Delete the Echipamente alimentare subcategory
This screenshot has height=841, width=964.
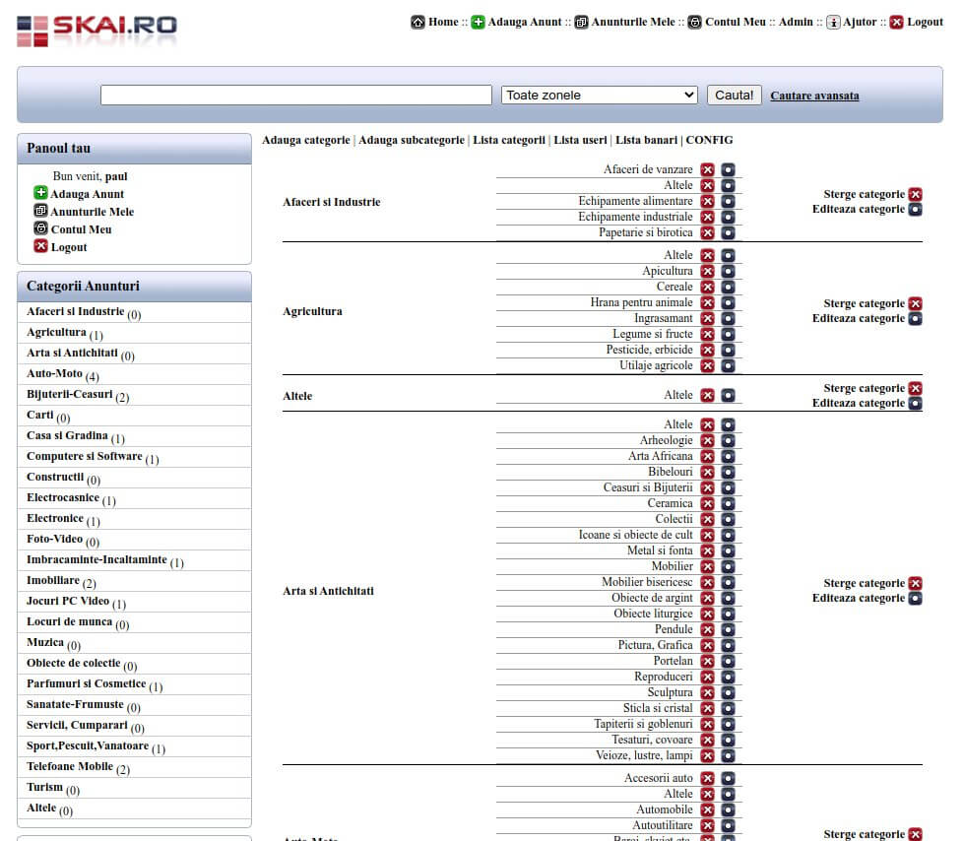pyautogui.click(x=708, y=201)
